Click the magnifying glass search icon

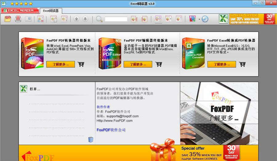[99, 19]
